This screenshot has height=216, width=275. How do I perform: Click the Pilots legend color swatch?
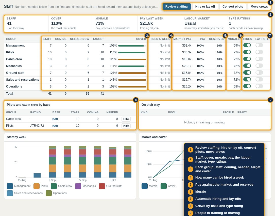pos(37,186)
